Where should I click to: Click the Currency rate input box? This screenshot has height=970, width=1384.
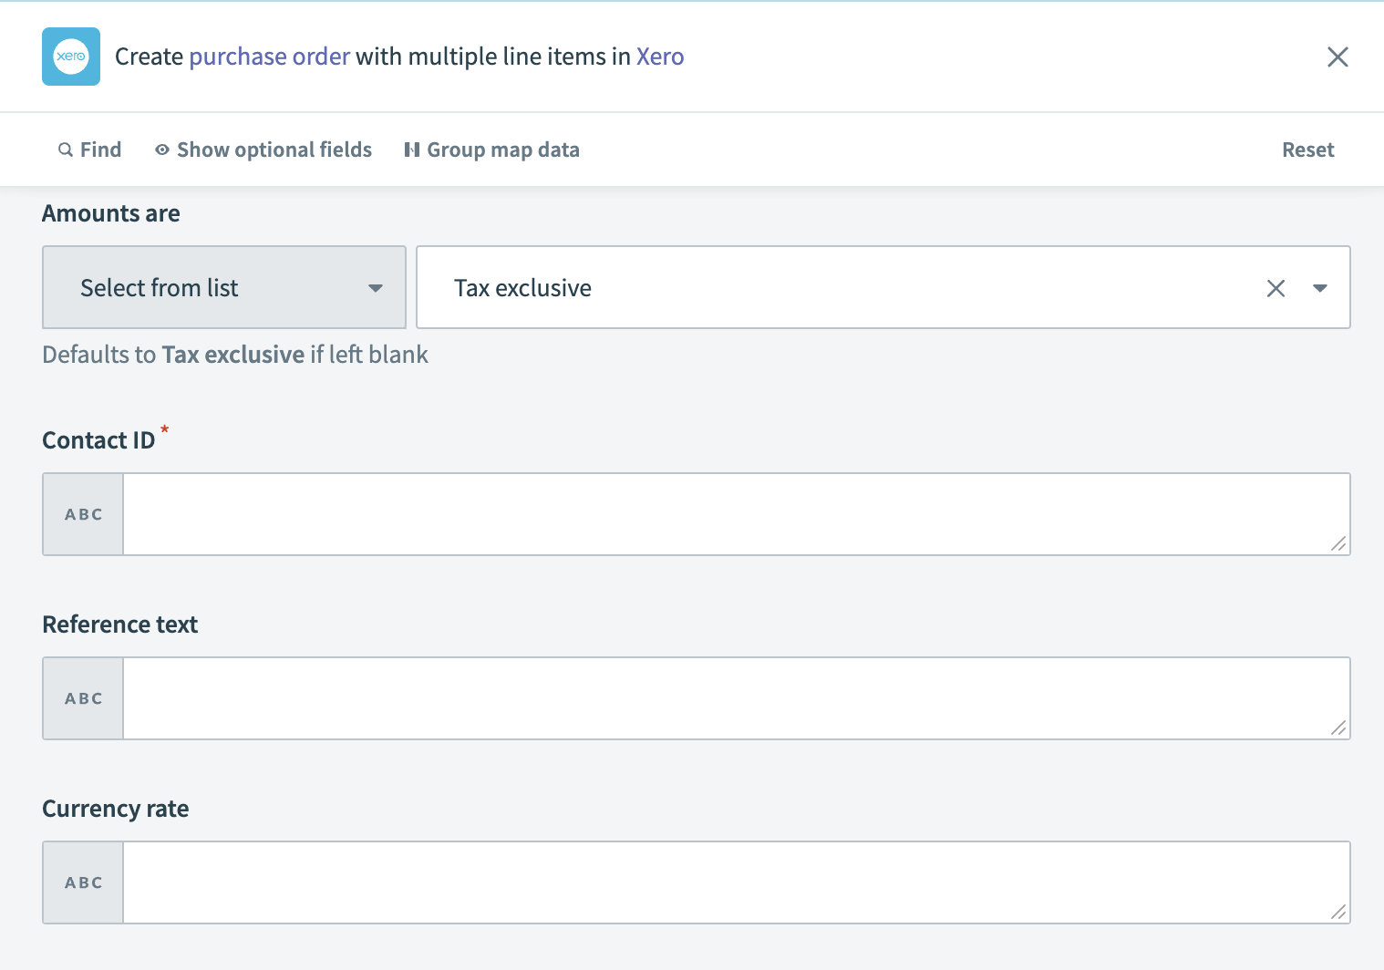[x=729, y=882]
